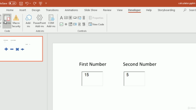Screen dimensions: 196x110
Task: Click the Redo arrow
Action: click(35, 3)
